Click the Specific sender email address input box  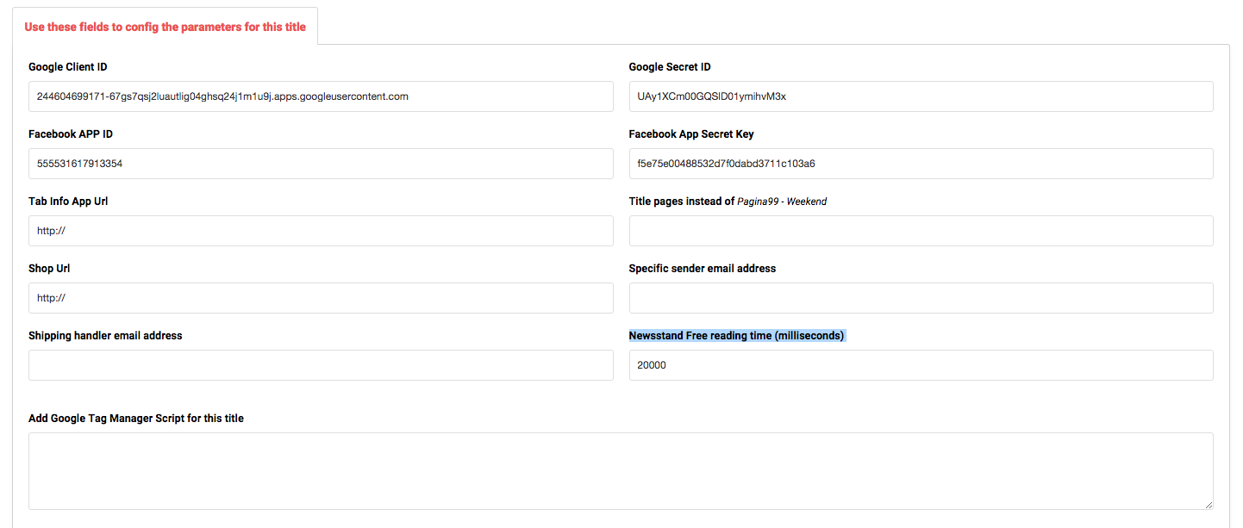pyautogui.click(x=921, y=298)
